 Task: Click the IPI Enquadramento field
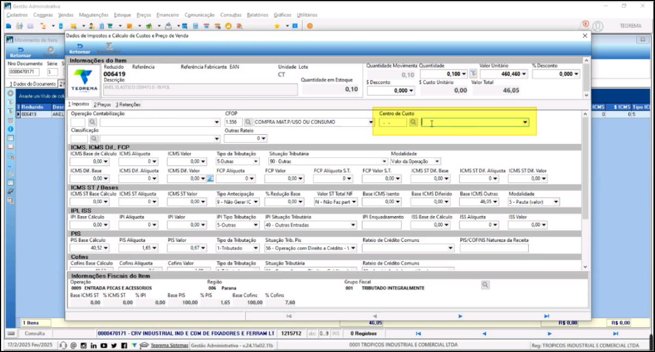[x=383, y=225]
